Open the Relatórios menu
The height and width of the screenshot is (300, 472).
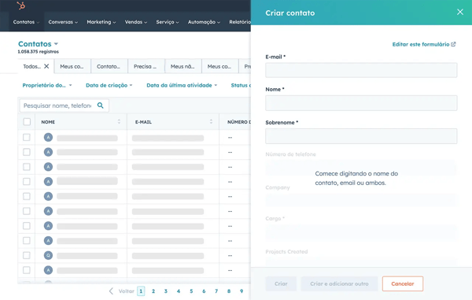click(240, 22)
